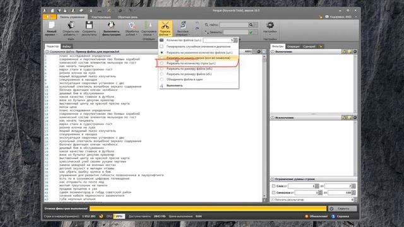Adjust the Количество файлов spinner arrows
This screenshot has width=404, height=227.
[235, 40]
